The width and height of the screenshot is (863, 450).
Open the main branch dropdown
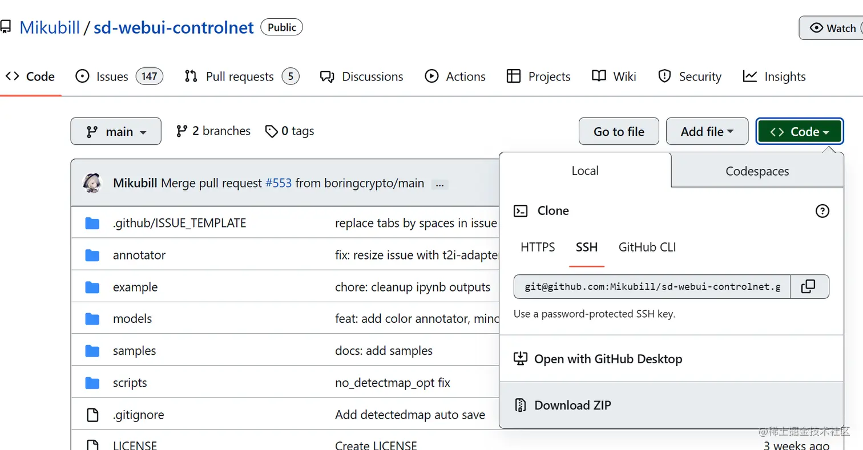pyautogui.click(x=116, y=132)
